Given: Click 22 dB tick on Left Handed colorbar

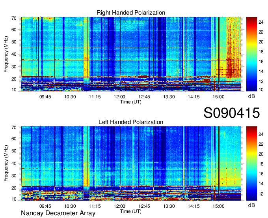Looking at the screenshot, I should (x=261, y=144).
